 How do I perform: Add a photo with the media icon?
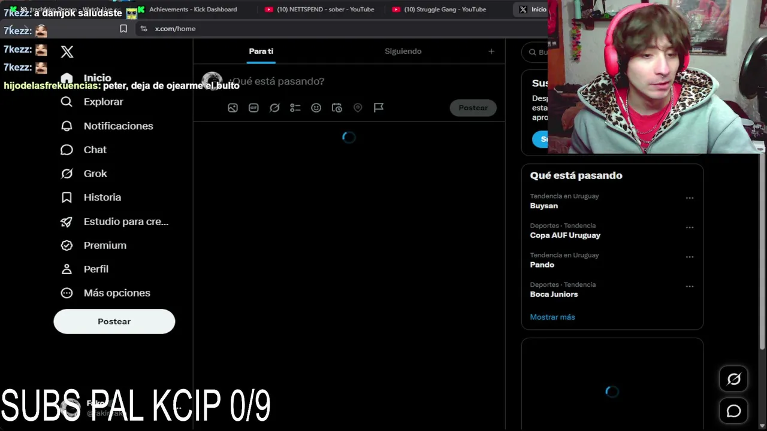[232, 108]
